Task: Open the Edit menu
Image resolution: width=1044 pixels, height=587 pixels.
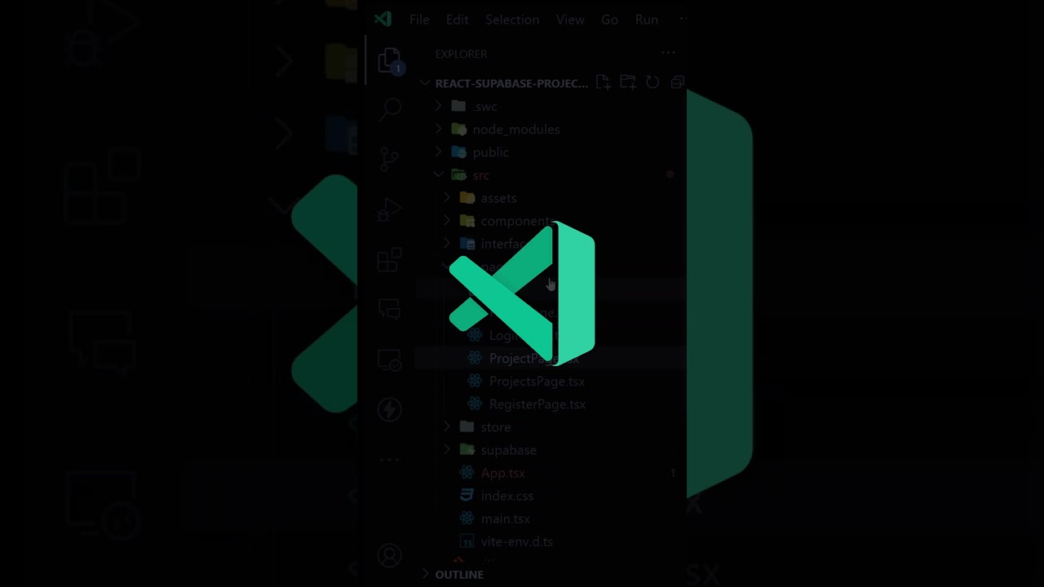Action: (458, 20)
